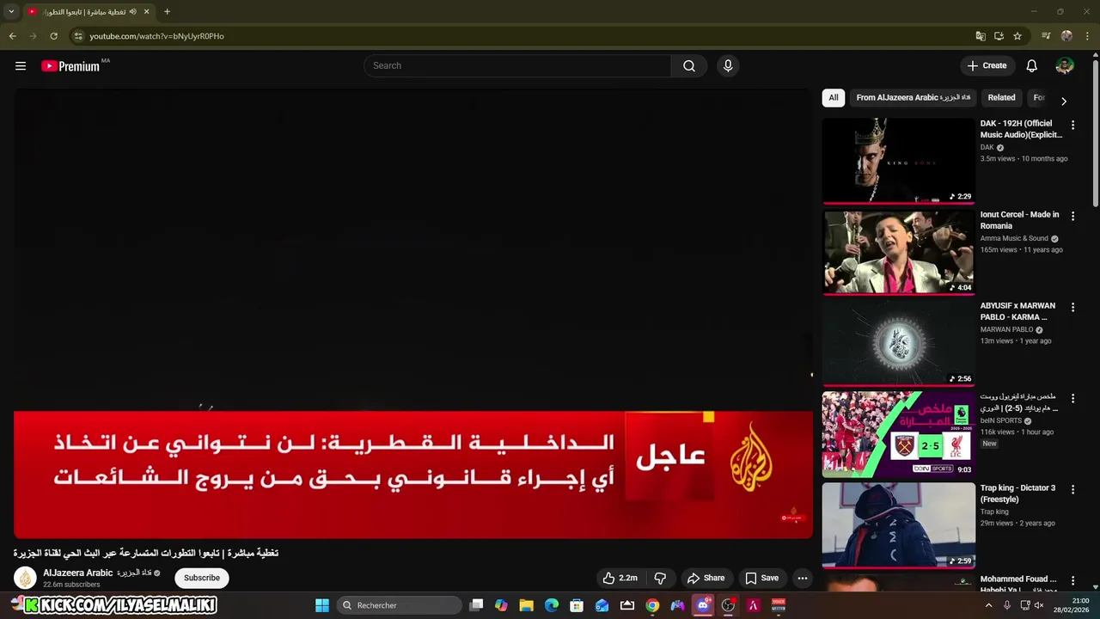Image resolution: width=1100 pixels, height=619 pixels.
Task: Select the Related filter chip
Action: click(1001, 97)
